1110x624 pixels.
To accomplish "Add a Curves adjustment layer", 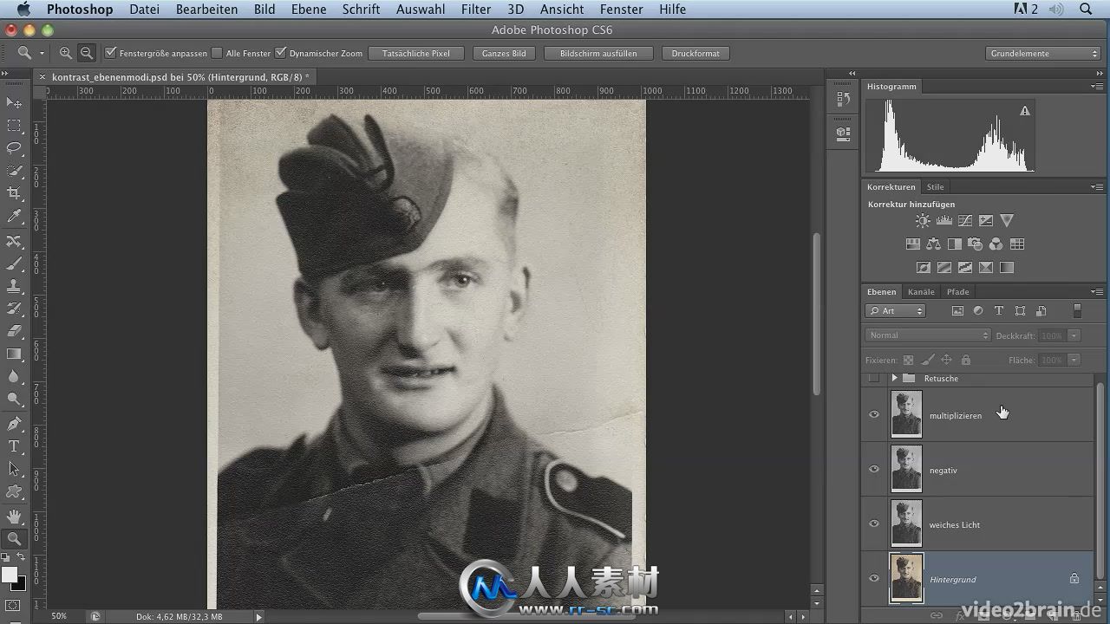I will coord(964,221).
